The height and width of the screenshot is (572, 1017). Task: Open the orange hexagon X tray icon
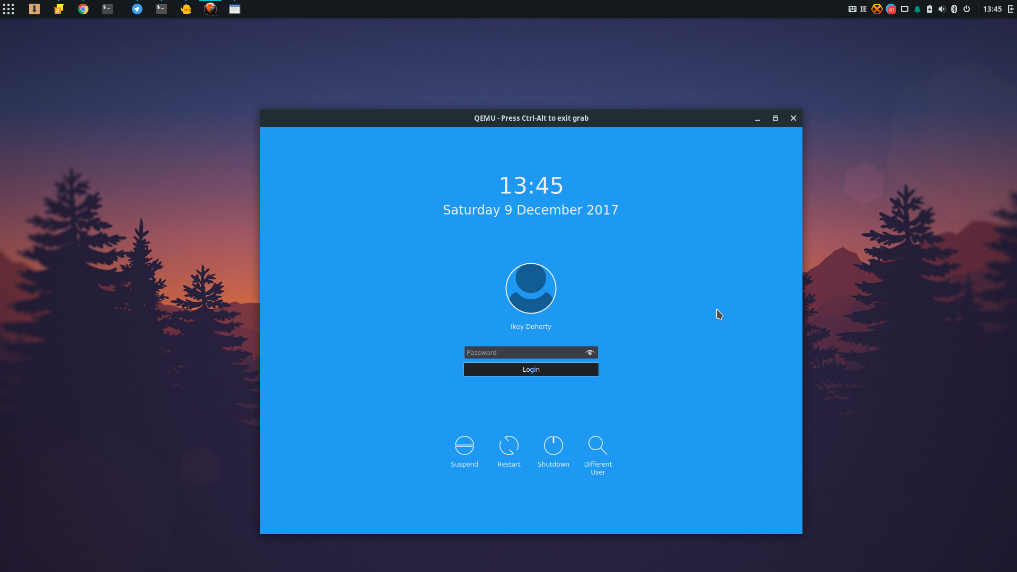(x=877, y=9)
